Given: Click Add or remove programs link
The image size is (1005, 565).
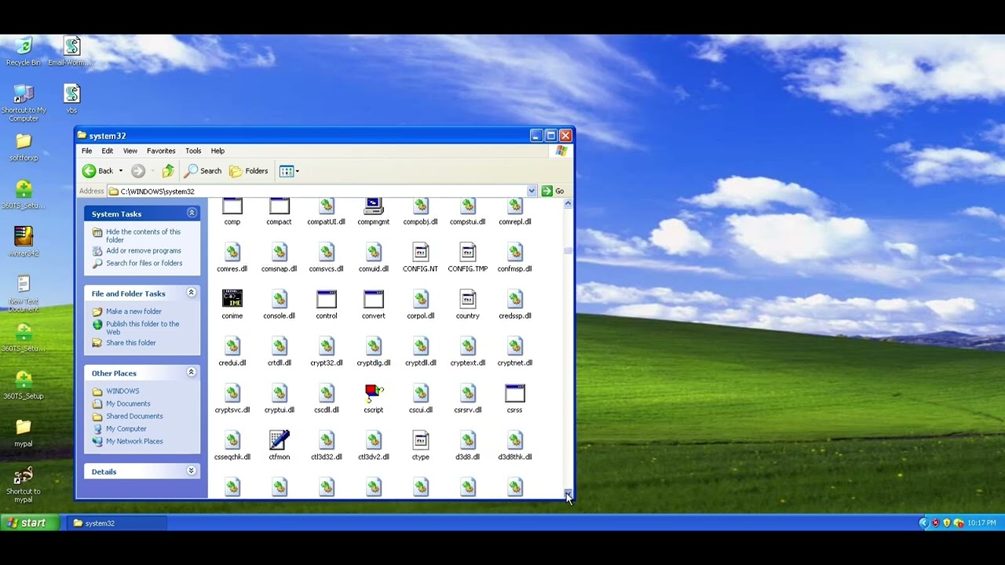Looking at the screenshot, I should [144, 251].
